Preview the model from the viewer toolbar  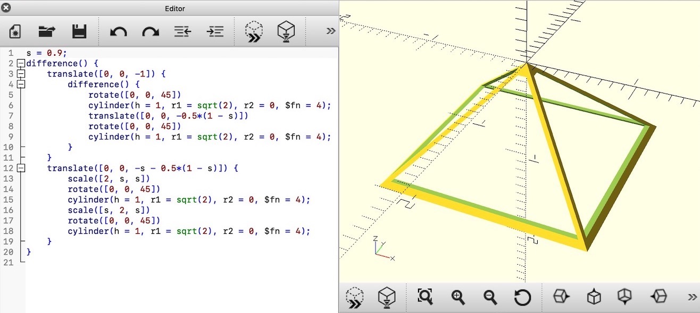355,297
